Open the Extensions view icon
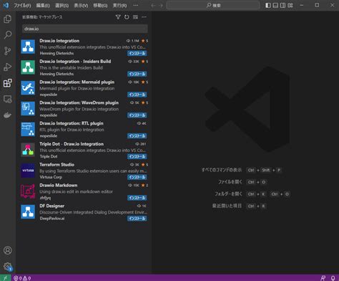 tap(8, 83)
